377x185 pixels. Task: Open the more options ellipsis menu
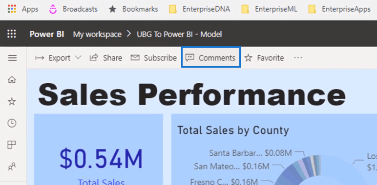pos(298,58)
